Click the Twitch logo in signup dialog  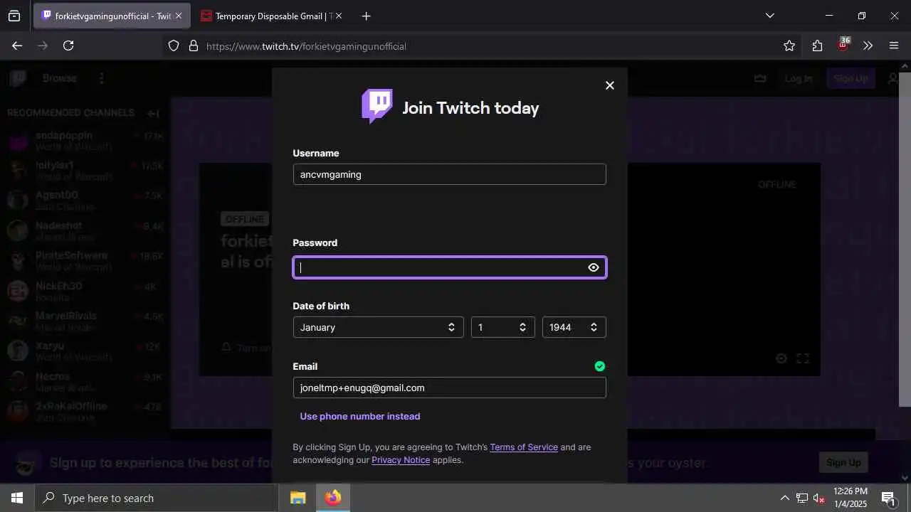[x=377, y=107]
